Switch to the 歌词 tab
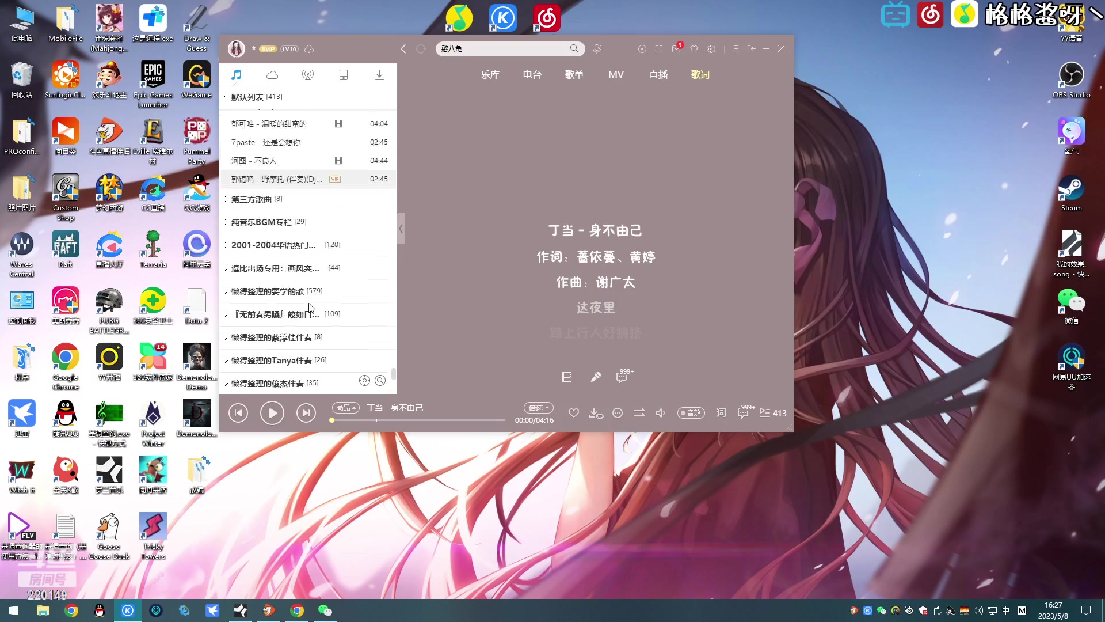This screenshot has height=622, width=1105. coord(700,75)
